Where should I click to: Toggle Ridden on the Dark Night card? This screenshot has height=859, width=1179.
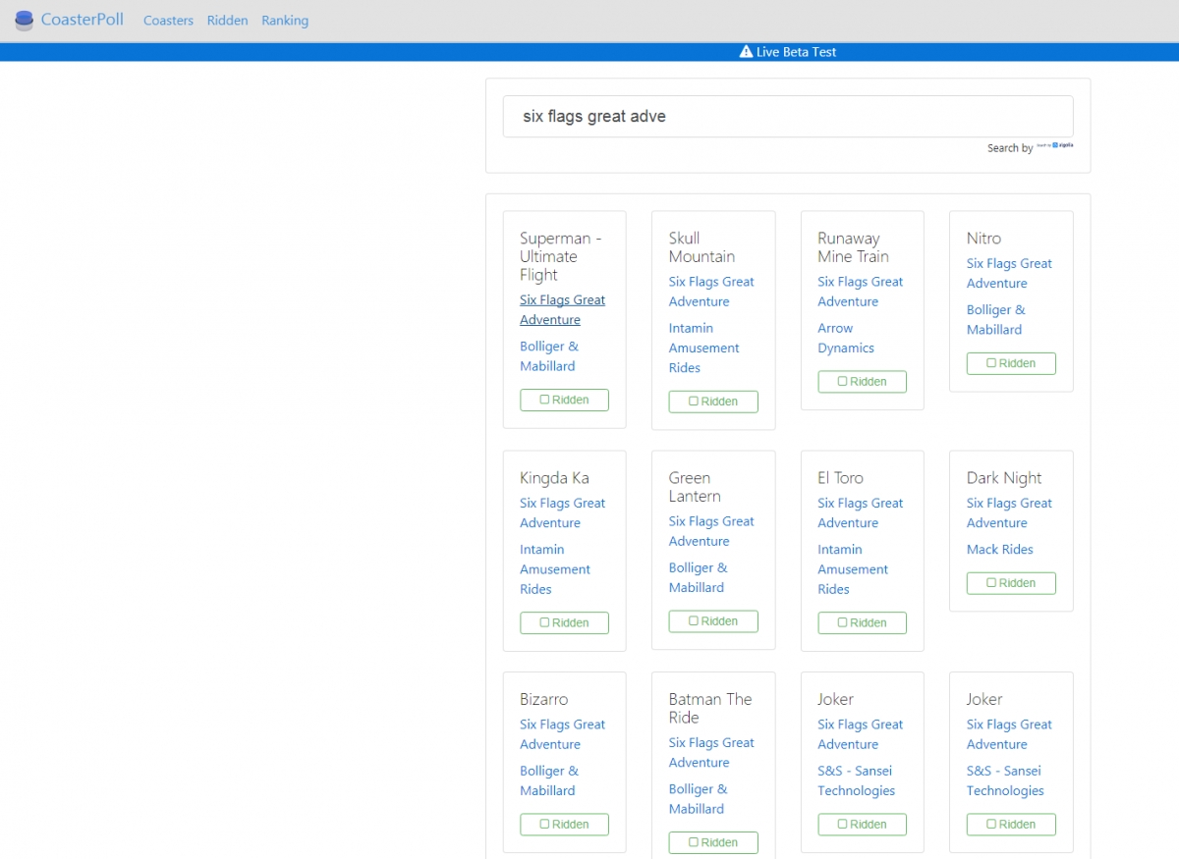[x=1011, y=582]
